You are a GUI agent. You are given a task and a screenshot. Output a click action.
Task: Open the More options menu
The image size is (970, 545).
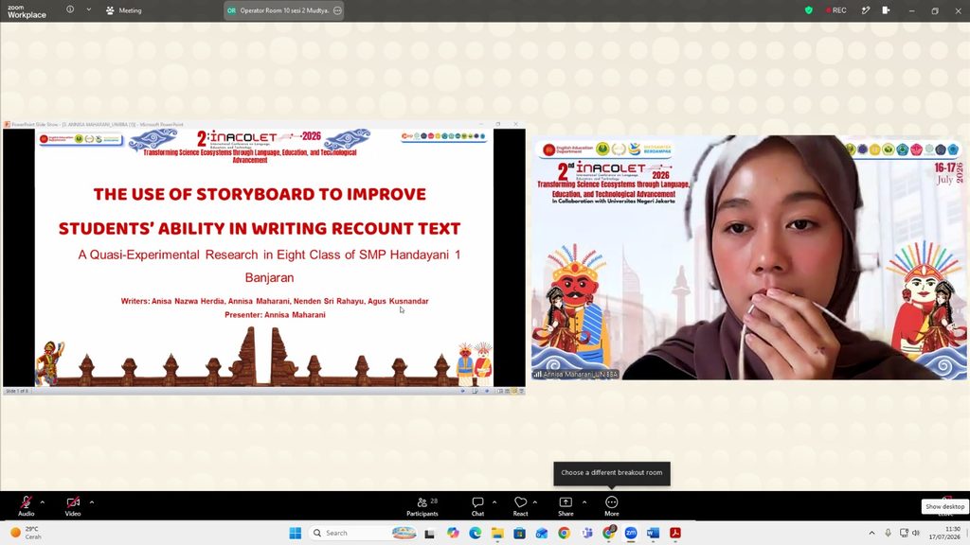pyautogui.click(x=612, y=505)
